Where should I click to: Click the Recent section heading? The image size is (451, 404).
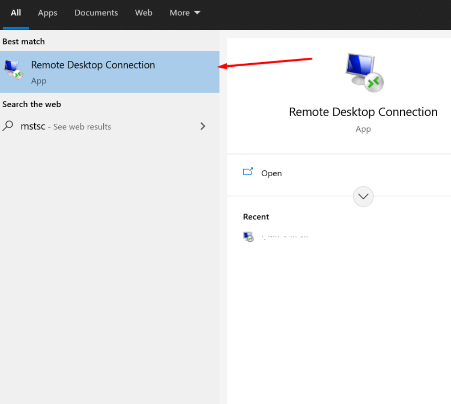coord(256,217)
